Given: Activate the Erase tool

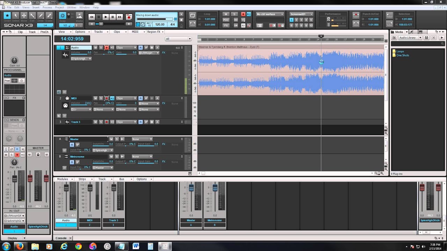Looking at the screenshot, I should pyautogui.click(x=49, y=16).
